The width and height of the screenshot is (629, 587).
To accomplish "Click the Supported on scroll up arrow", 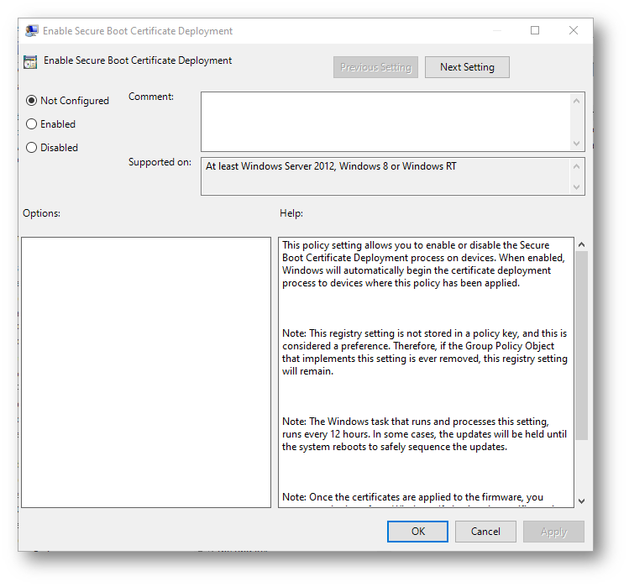I will pos(576,166).
